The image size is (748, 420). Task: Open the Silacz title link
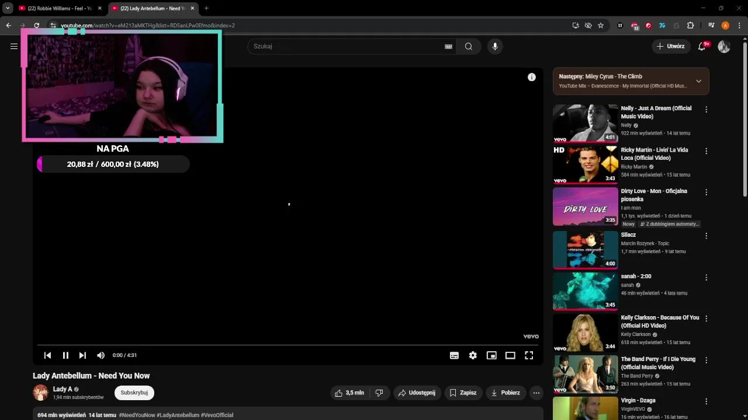pos(628,235)
